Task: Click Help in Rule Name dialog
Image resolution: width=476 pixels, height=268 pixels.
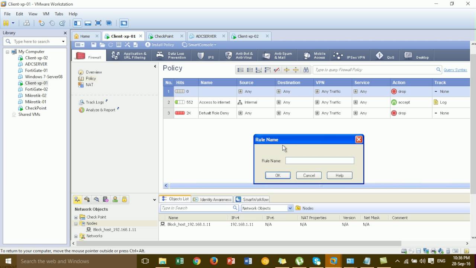Action: [340, 175]
